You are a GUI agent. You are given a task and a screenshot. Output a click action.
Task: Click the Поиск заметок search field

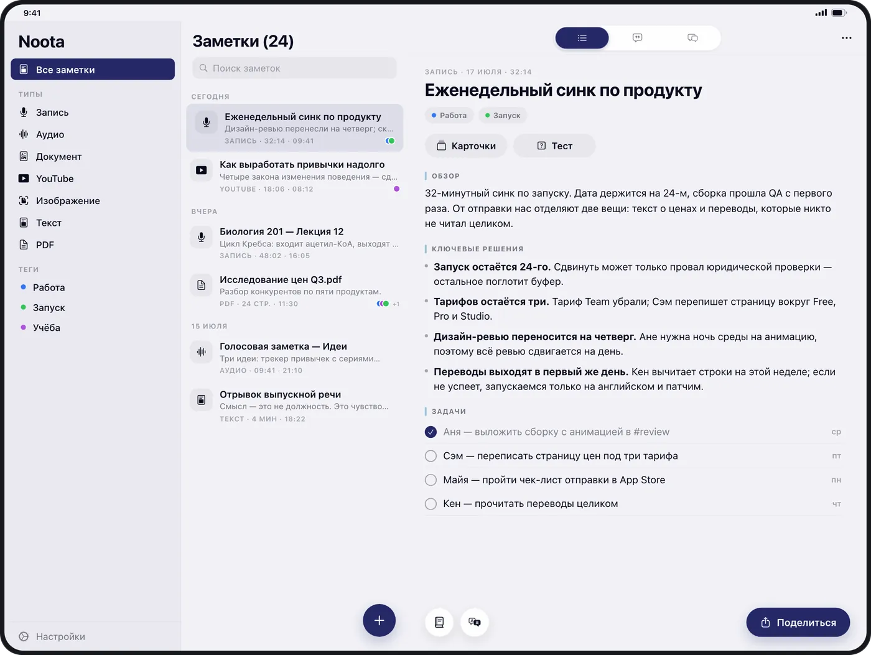coord(294,68)
